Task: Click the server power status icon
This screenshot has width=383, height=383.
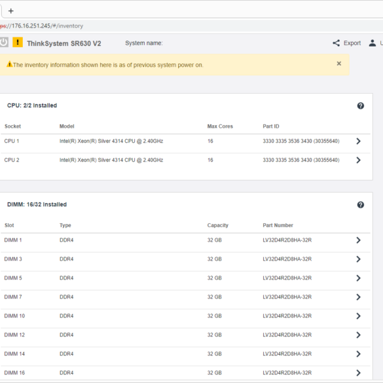Action: pyautogui.click(x=4, y=43)
